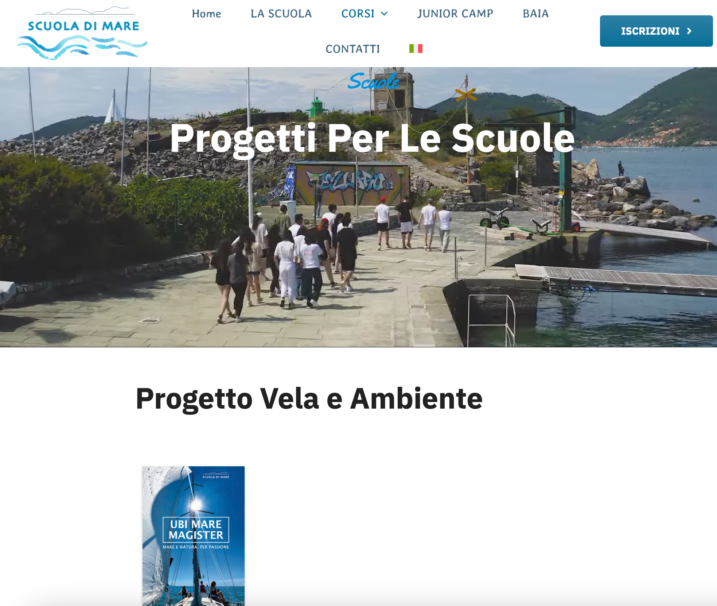Navigate to JUNIOR CAMP

(x=455, y=14)
